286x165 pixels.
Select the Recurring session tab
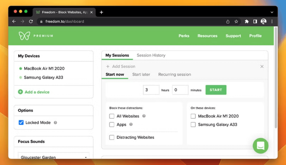tap(174, 74)
